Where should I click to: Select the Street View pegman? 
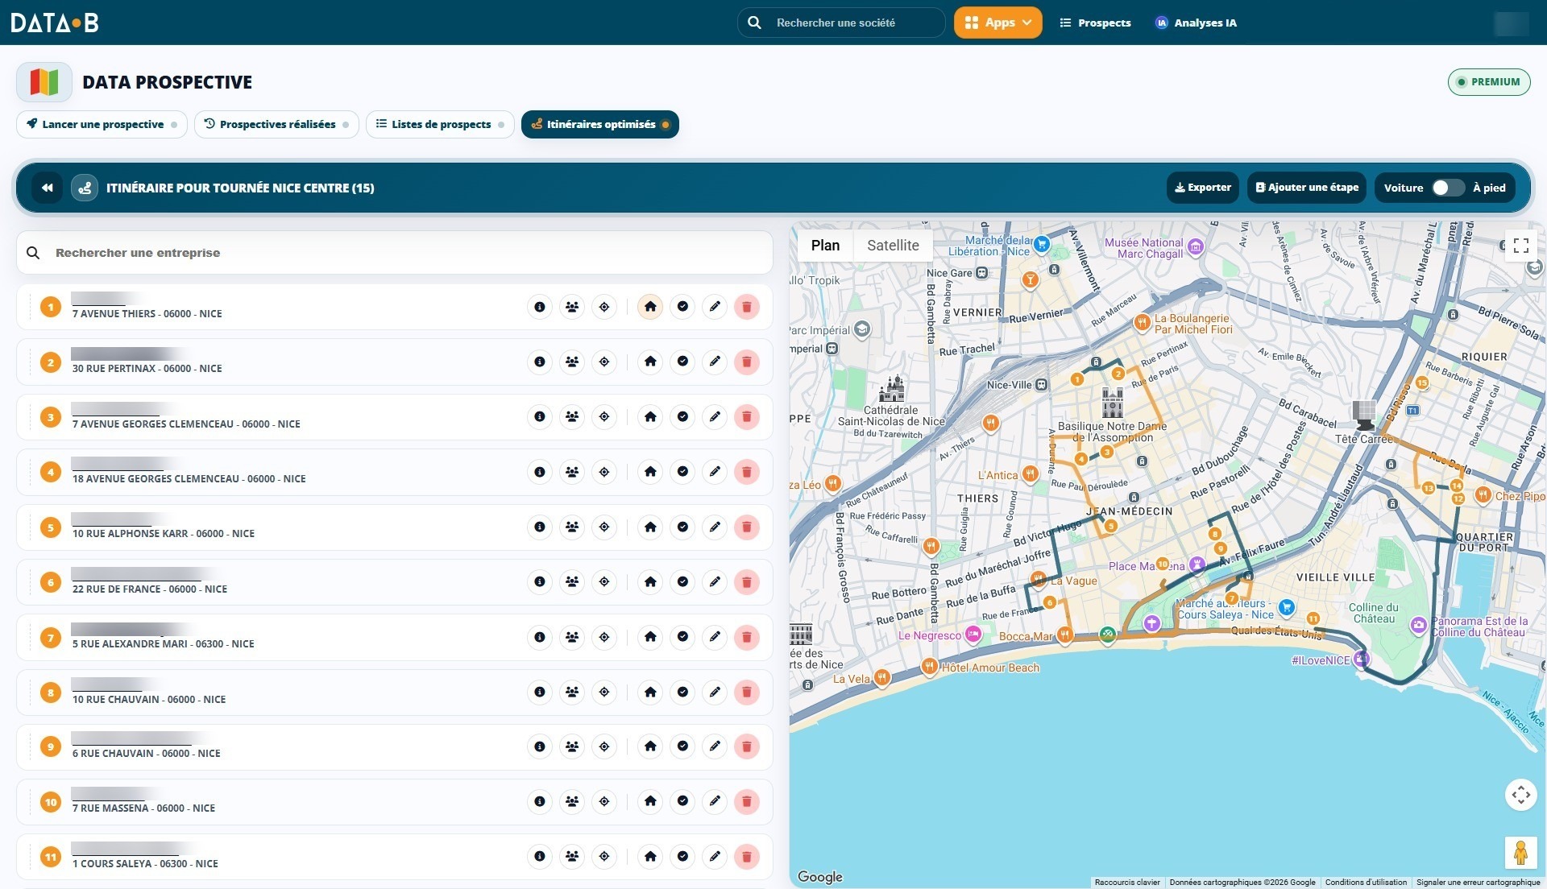(x=1520, y=853)
